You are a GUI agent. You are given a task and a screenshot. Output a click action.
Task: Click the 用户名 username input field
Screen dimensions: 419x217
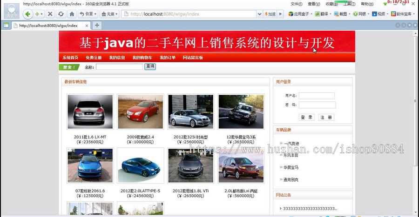click(x=317, y=96)
